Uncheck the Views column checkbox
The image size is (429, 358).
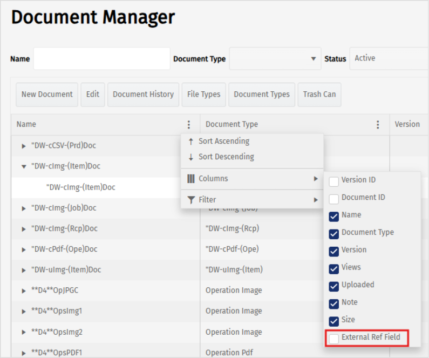[334, 269]
